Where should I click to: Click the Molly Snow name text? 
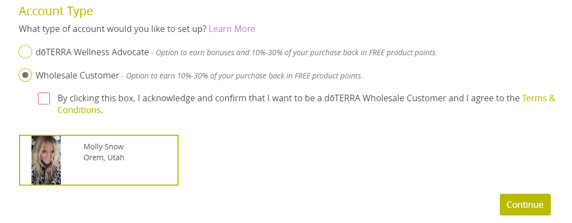[x=104, y=147]
